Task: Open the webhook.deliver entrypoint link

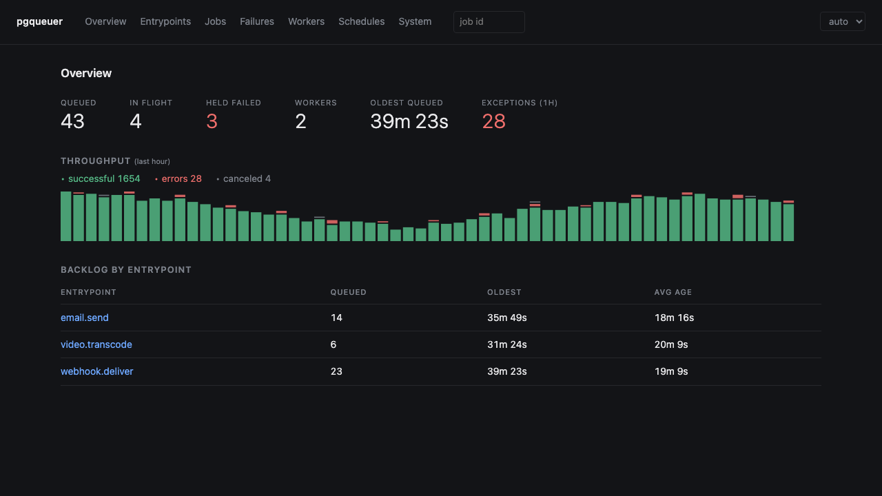Action: coord(97,371)
